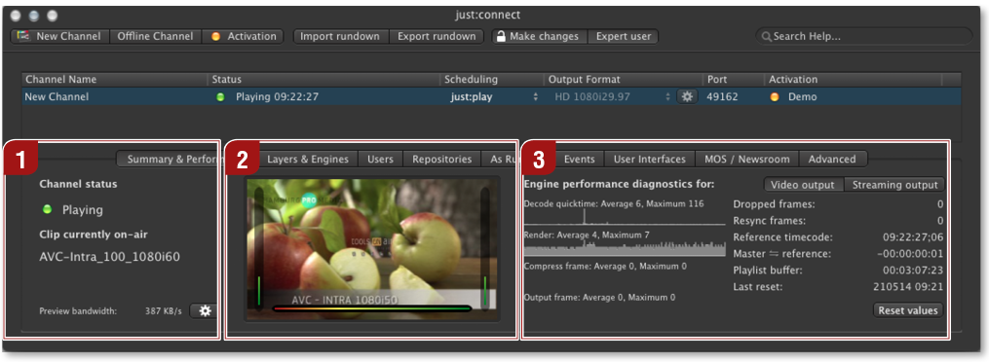The height and width of the screenshot is (362, 989).
Task: Click Last reset value 210514 09:21
Action: coord(908,286)
